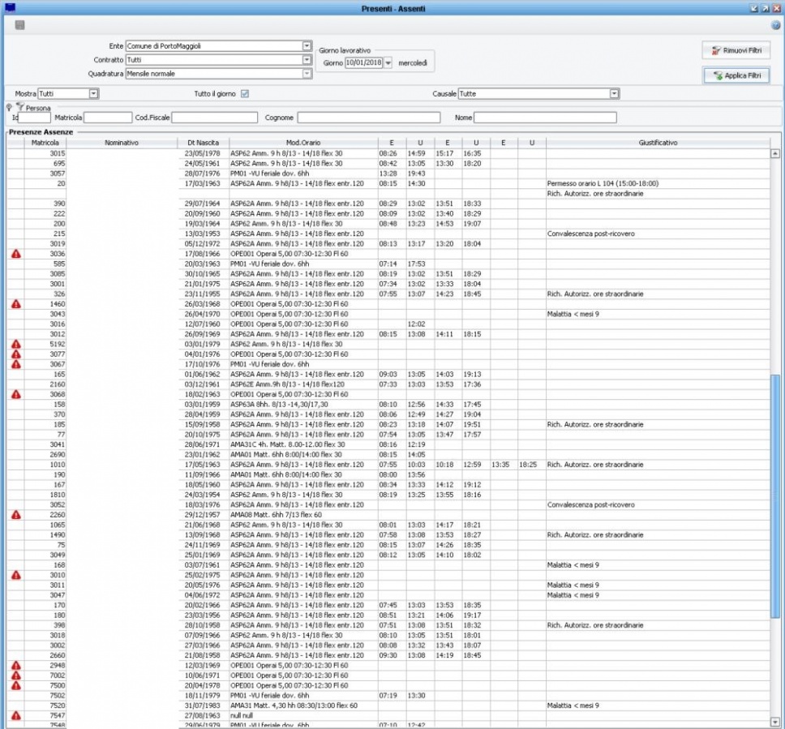The height and width of the screenshot is (729, 785).
Task: Click the warning icon beside matricola 1460
Action: (15, 303)
